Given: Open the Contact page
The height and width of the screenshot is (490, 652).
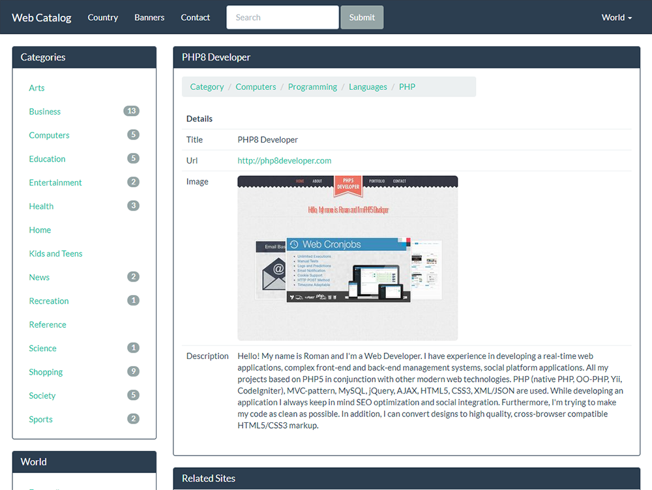Looking at the screenshot, I should pos(195,18).
